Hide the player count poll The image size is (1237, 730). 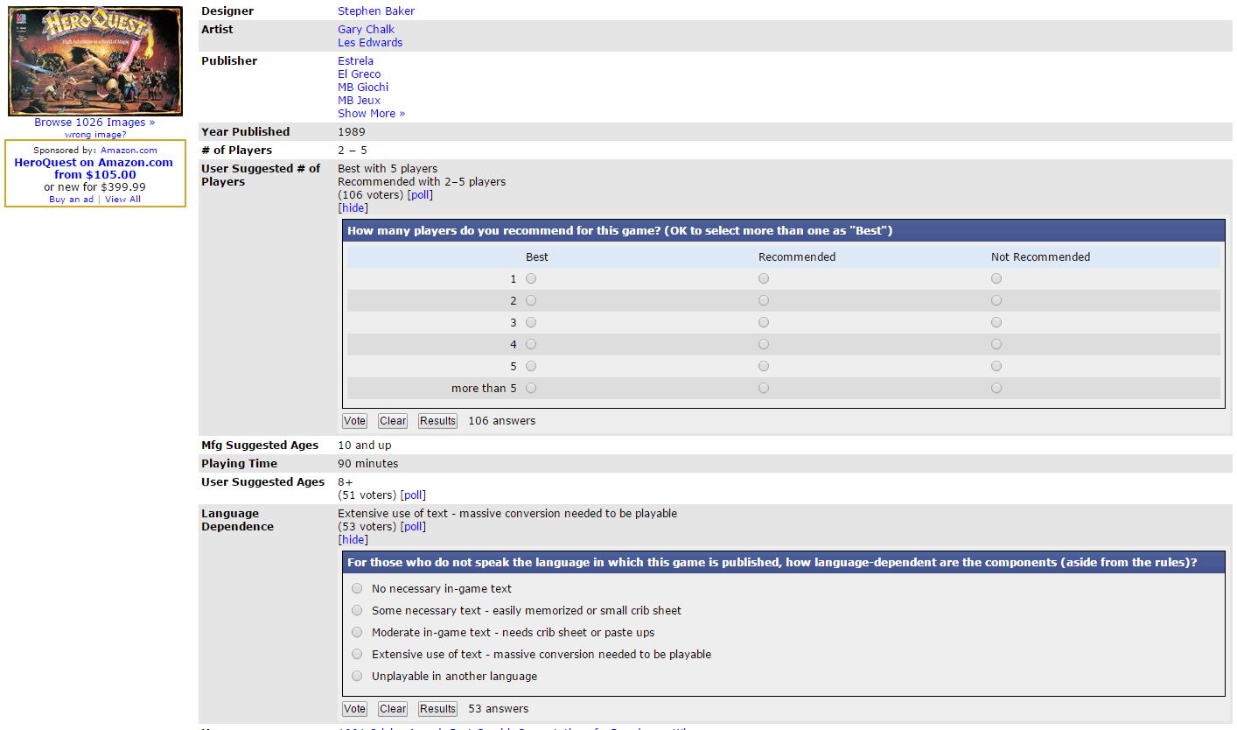click(353, 208)
